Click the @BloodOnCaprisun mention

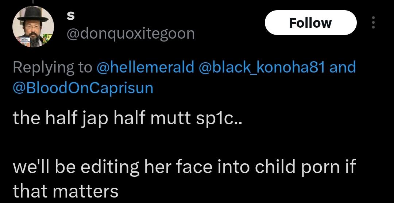pos(83,88)
